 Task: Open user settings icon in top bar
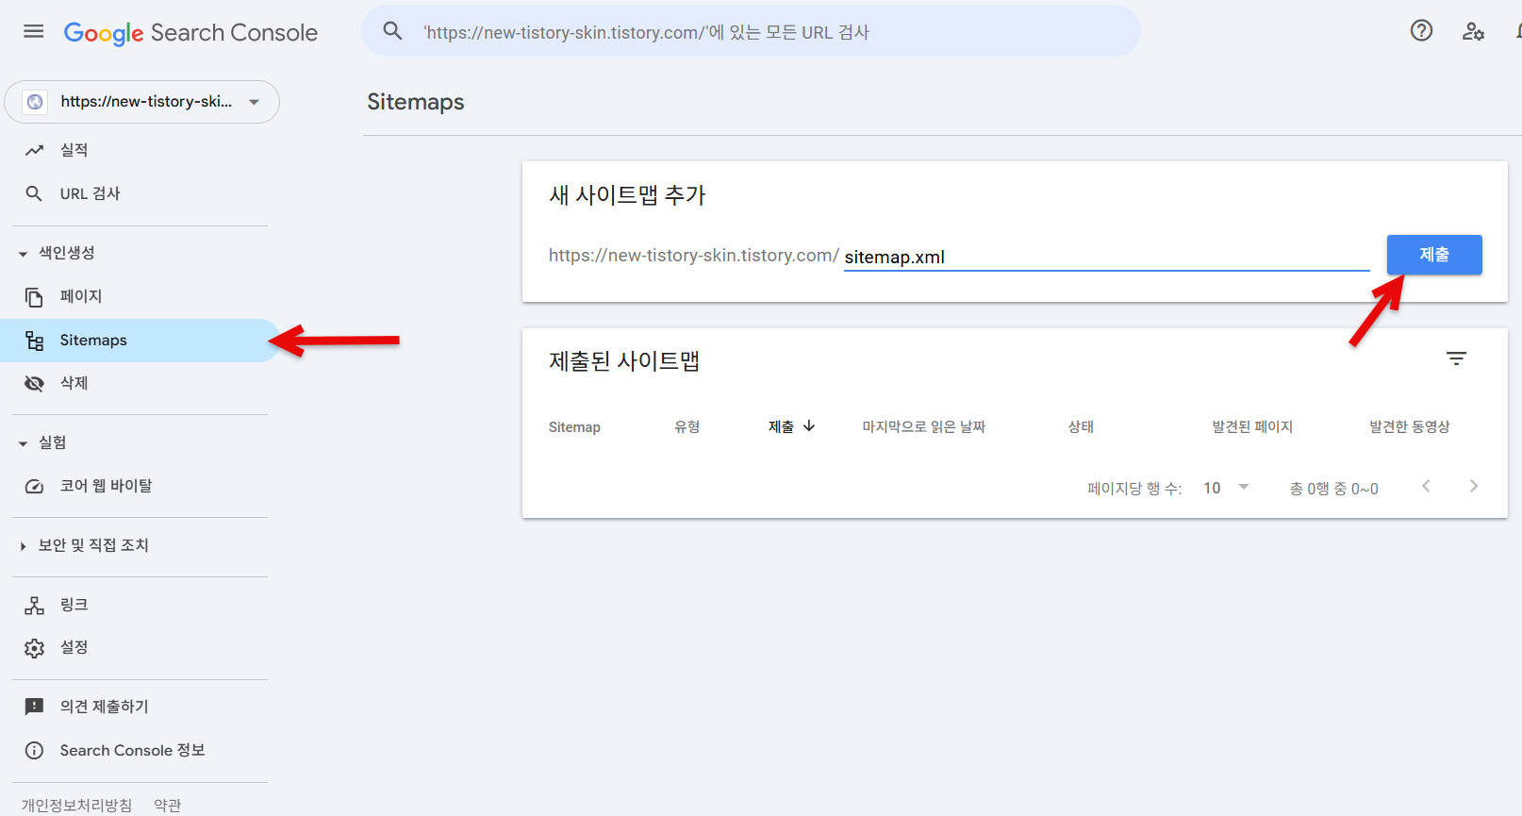(x=1473, y=31)
